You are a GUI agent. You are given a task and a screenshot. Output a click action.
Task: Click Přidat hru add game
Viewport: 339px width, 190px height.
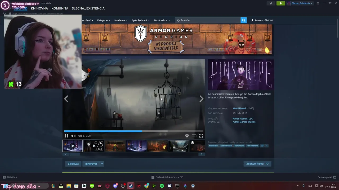(x=10, y=177)
